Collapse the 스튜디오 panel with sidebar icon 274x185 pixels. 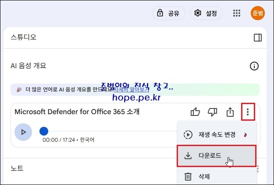pos(258,38)
